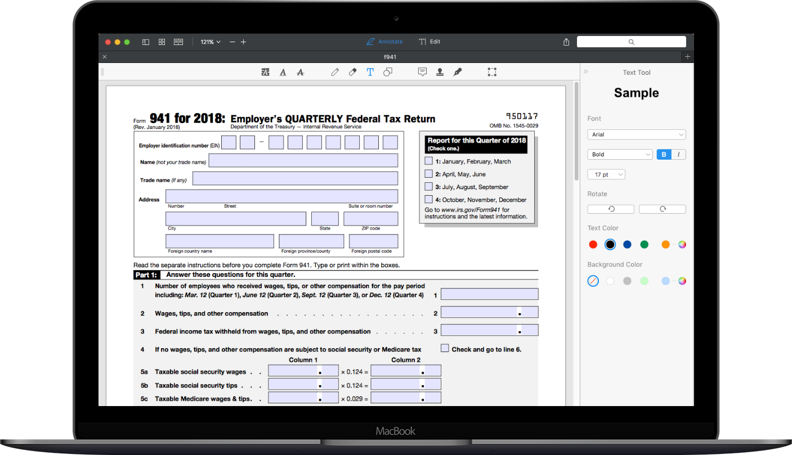Click the Foreign country name field
792x455 pixels.
click(x=220, y=241)
